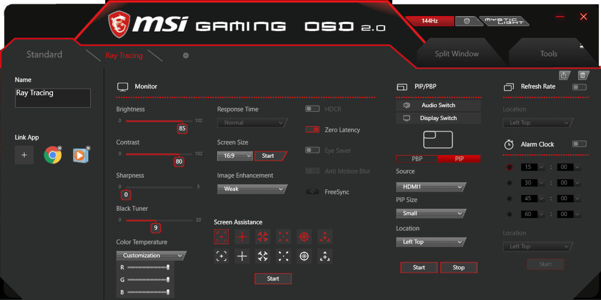
Task: Click the PIP layout preview
Action: pyautogui.click(x=438, y=140)
